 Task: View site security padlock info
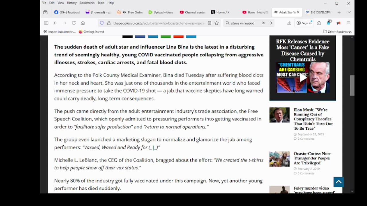109,23
